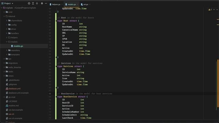Select run.sh.example file
The height and width of the screenshot is (123, 219).
15,119
